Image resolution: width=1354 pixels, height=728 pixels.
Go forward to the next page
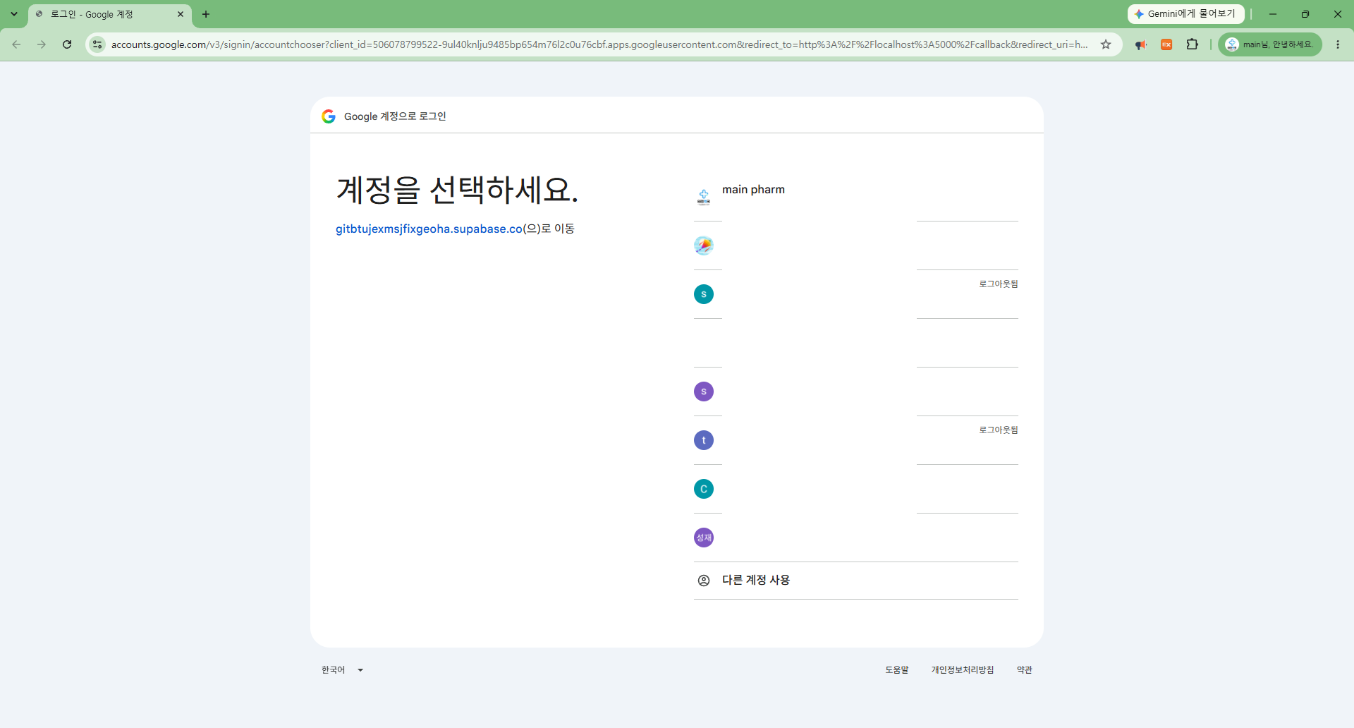click(42, 44)
